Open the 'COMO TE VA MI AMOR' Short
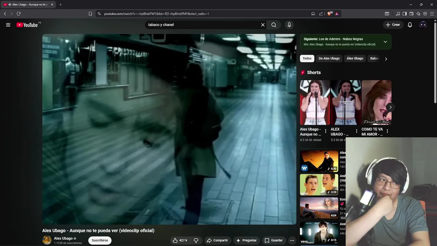The width and height of the screenshot is (437, 246). (376, 102)
